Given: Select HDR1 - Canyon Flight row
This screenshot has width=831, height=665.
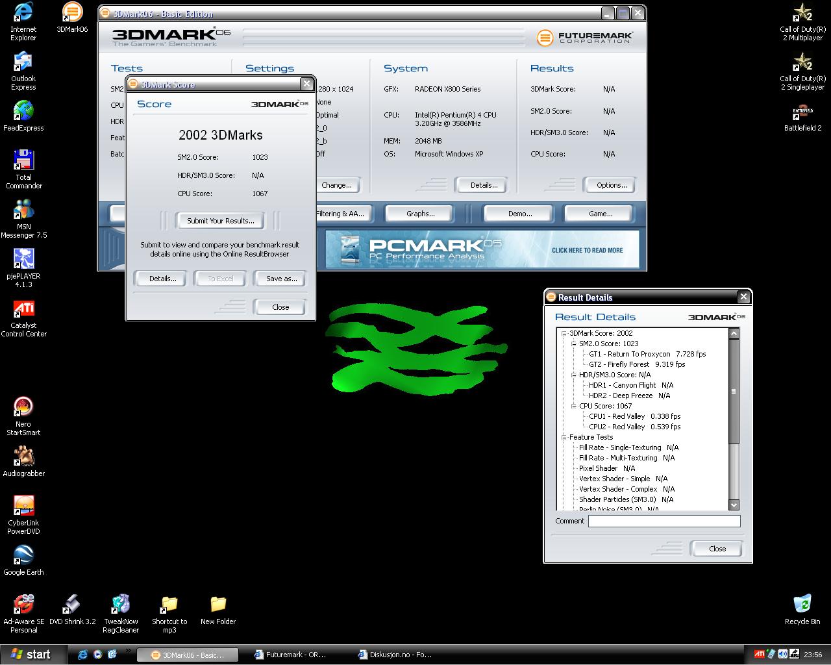Looking at the screenshot, I should pos(631,385).
